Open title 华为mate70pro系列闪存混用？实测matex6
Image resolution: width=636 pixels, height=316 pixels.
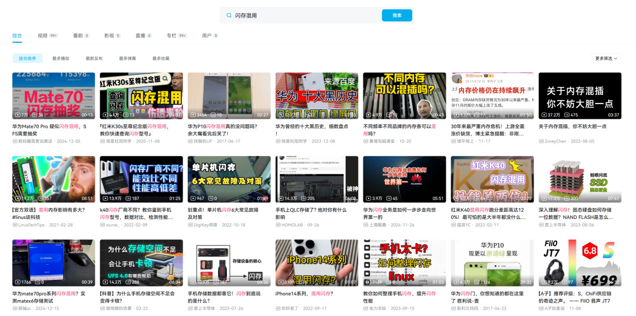(x=49, y=297)
